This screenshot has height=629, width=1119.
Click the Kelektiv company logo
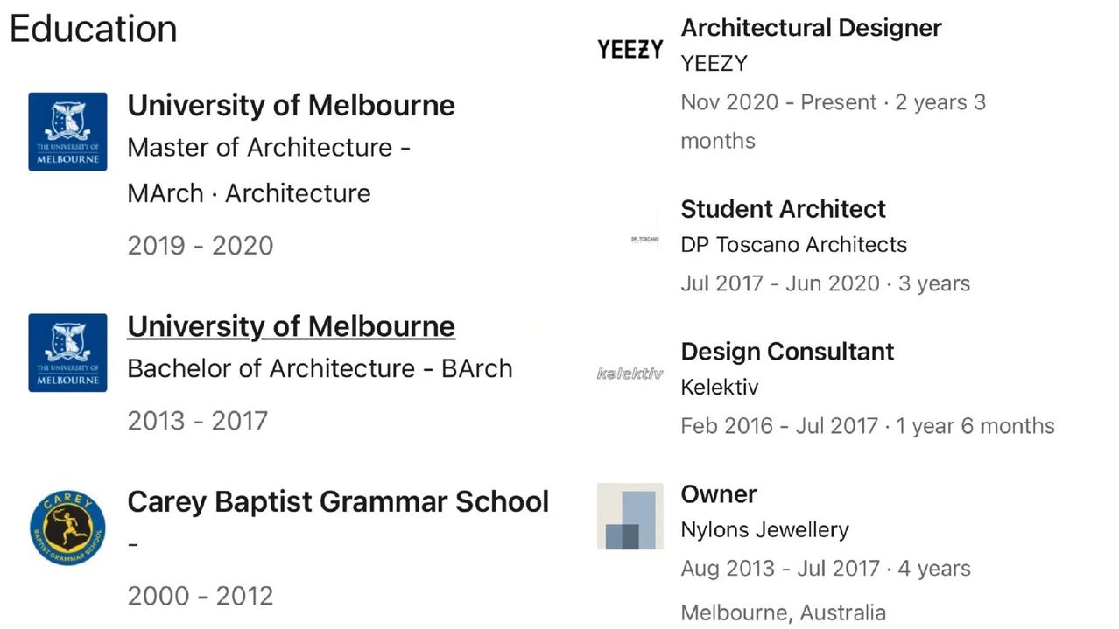click(x=630, y=374)
